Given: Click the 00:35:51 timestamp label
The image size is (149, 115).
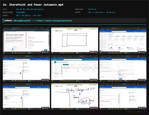Looking at the screenshot, I should (x=45, y=108).
